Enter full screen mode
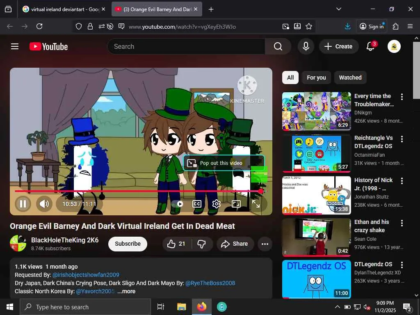This screenshot has width=420, height=315. [x=256, y=204]
